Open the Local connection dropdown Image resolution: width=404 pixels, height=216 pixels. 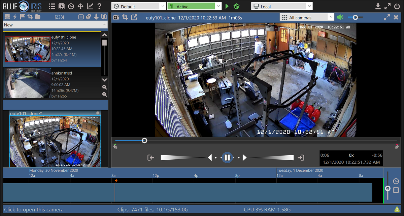(x=282, y=6)
